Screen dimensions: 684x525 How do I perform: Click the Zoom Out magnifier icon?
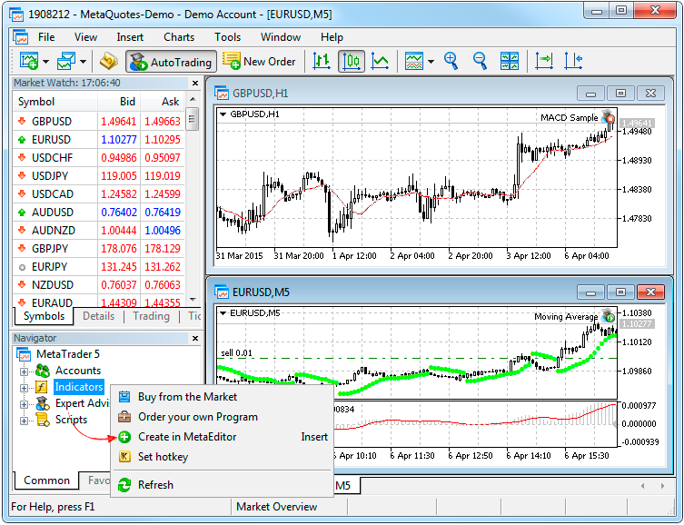tap(480, 61)
